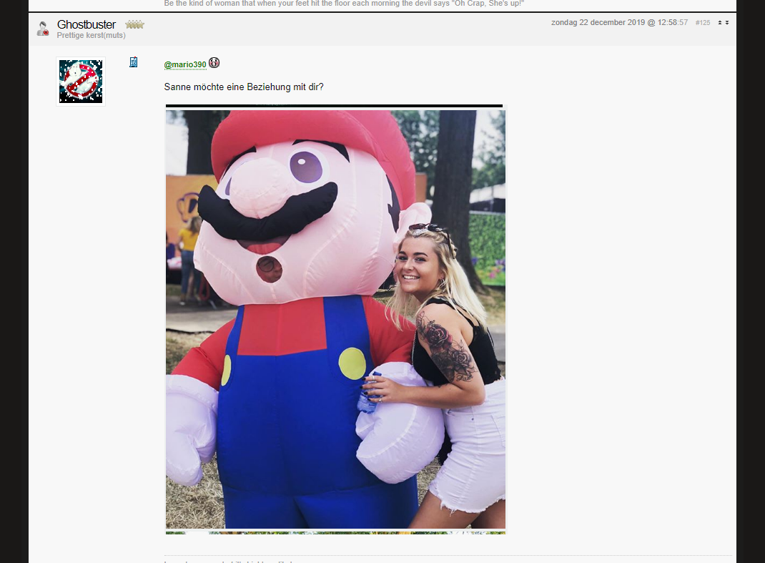Select the text Sanne möchte eine Beziehung mit dir?

tap(244, 87)
